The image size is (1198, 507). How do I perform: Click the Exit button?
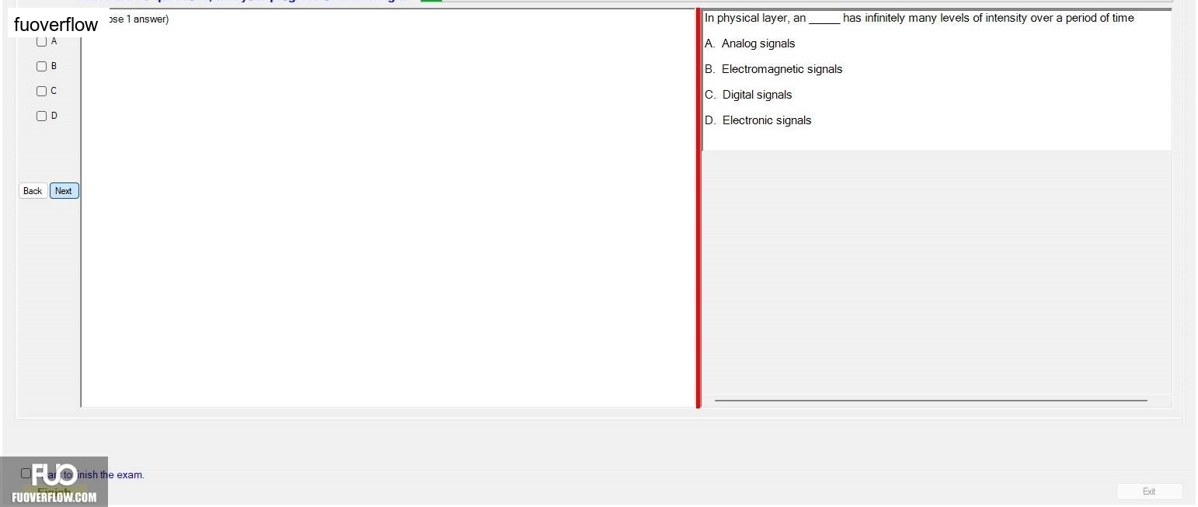click(1149, 491)
